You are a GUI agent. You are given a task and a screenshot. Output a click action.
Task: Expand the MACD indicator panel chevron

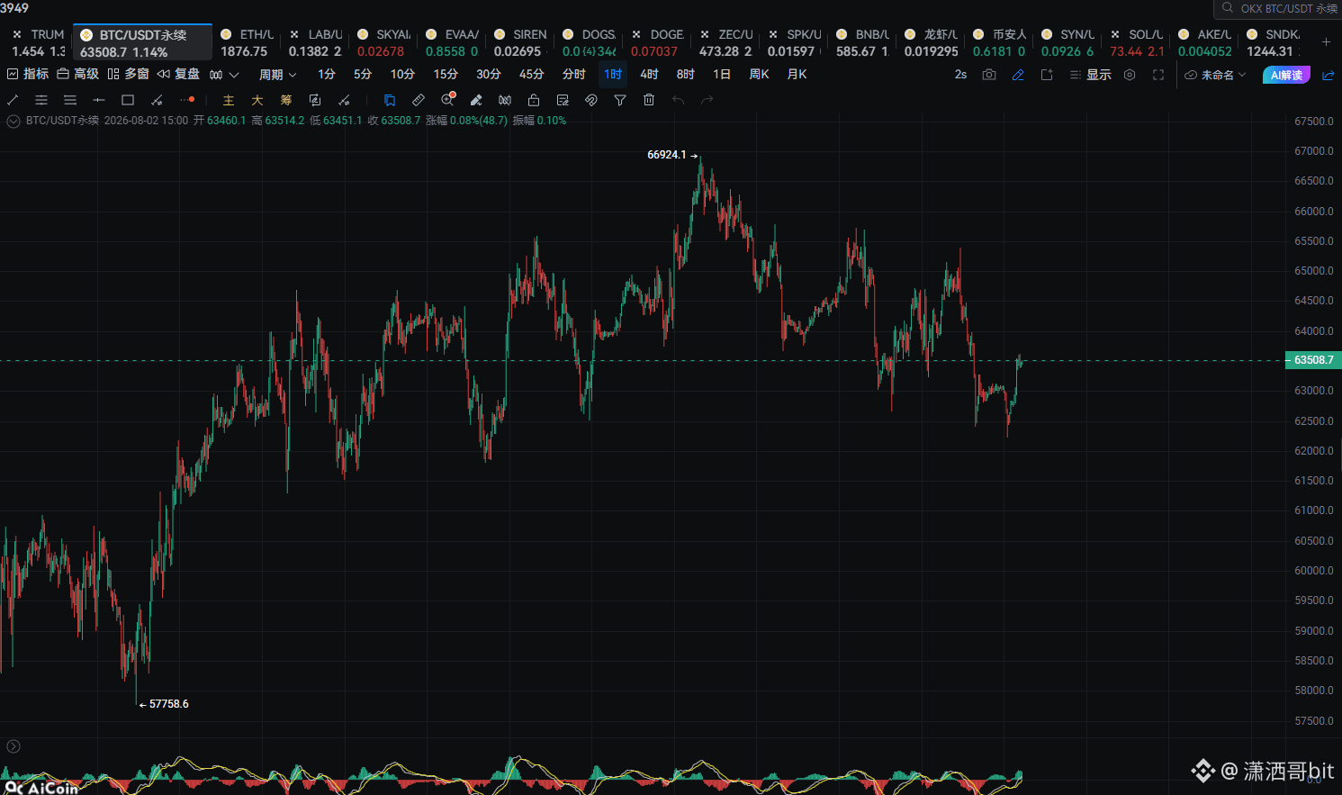coord(14,746)
